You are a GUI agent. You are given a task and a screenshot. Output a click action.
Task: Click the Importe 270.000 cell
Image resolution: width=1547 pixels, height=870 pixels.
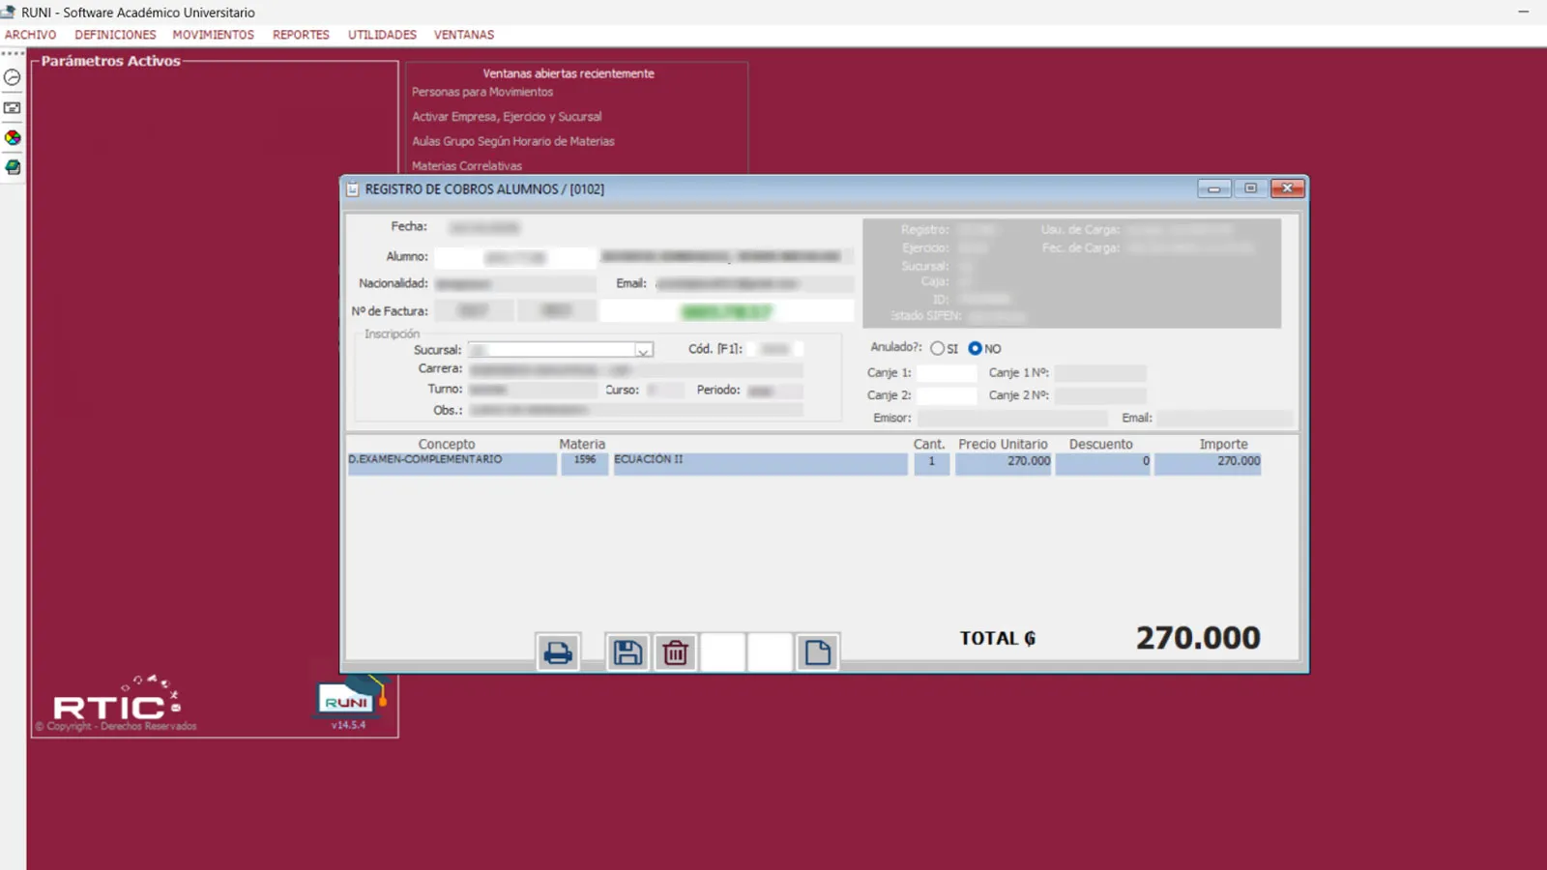[x=1209, y=463]
